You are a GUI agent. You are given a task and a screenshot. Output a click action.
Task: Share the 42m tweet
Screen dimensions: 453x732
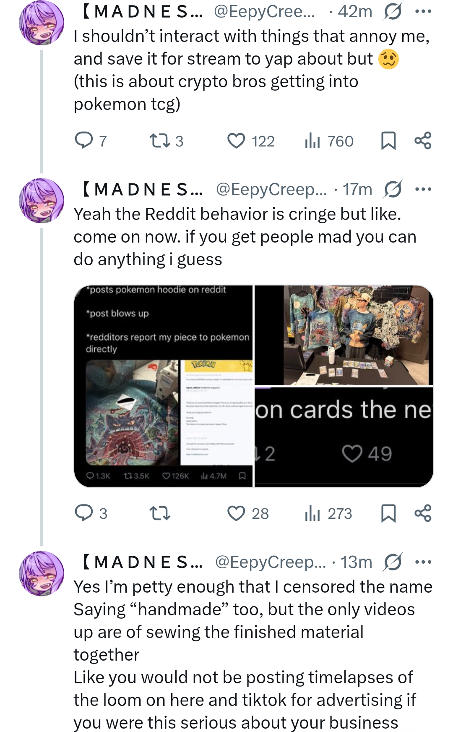pyautogui.click(x=423, y=141)
